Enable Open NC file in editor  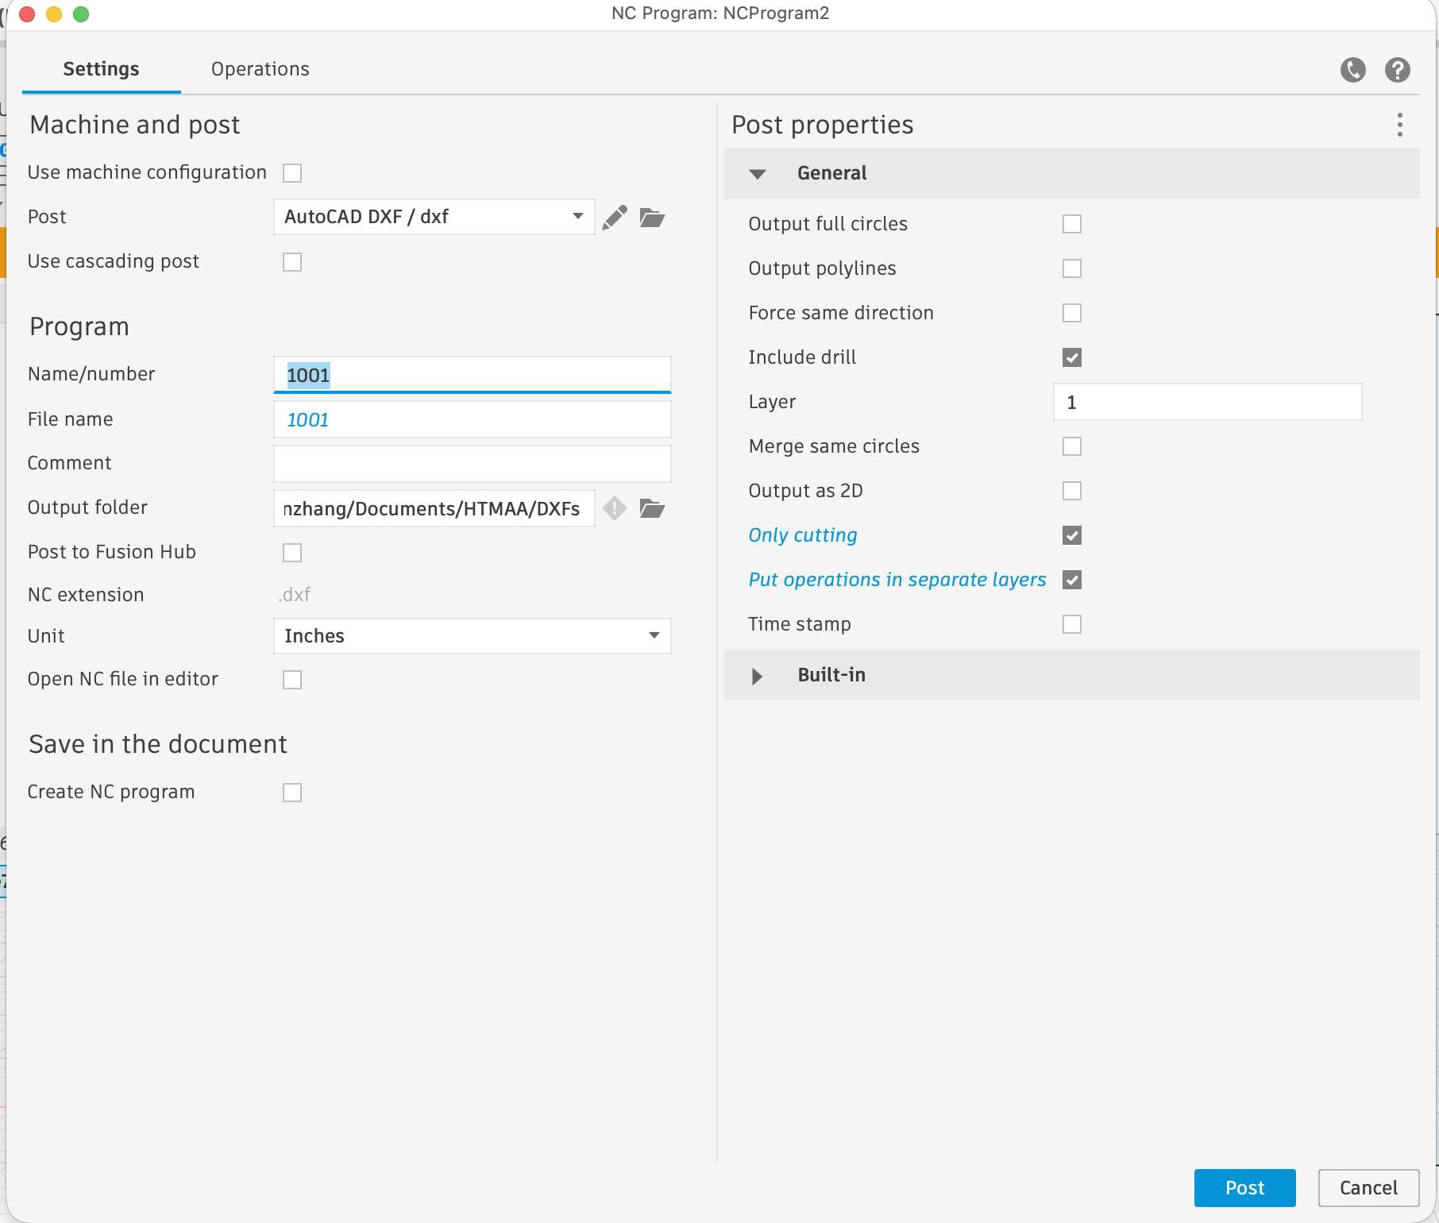[x=292, y=680]
